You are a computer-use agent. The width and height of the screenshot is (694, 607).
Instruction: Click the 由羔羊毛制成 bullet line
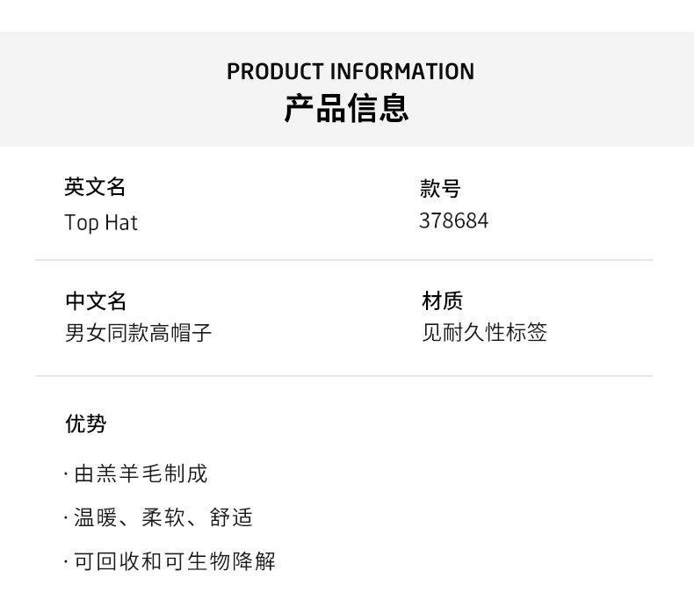point(141,474)
